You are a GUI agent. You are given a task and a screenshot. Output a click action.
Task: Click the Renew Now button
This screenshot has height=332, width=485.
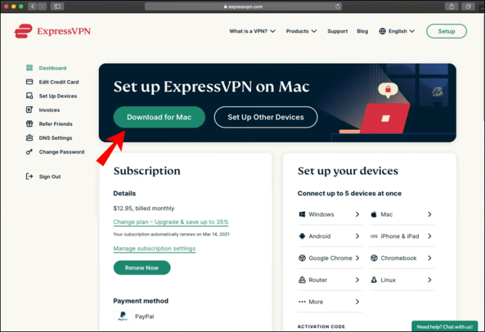(x=142, y=267)
